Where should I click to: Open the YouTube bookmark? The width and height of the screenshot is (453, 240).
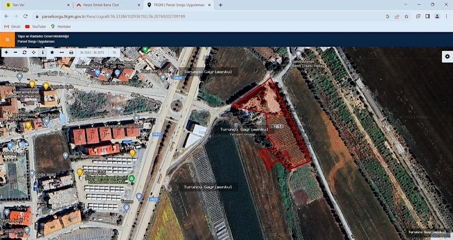[x=35, y=27]
